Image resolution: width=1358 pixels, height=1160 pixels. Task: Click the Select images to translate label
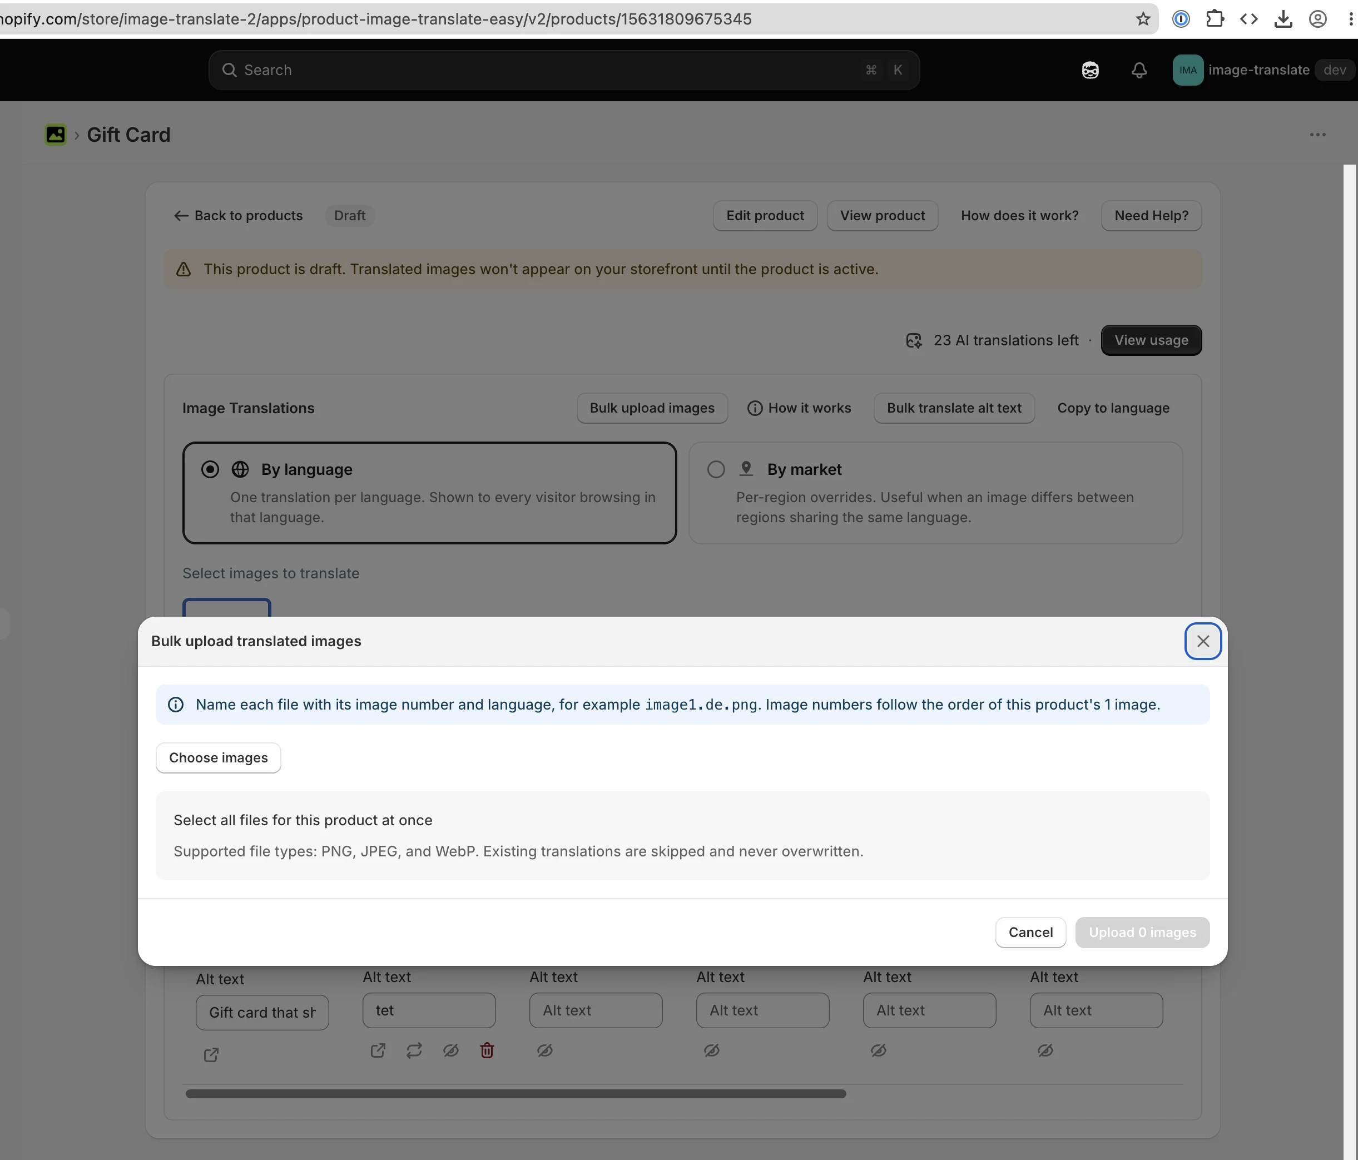271,573
